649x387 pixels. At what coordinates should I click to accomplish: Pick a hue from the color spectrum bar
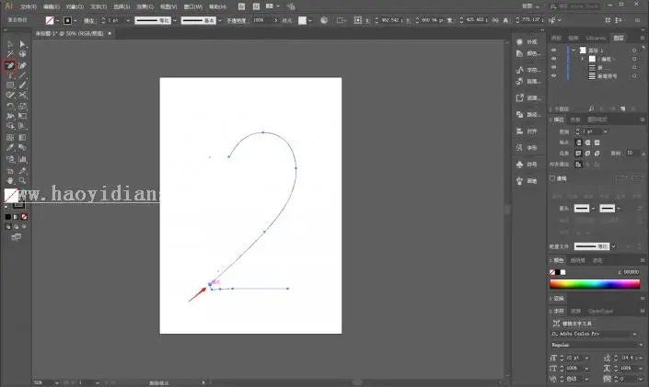pos(595,284)
